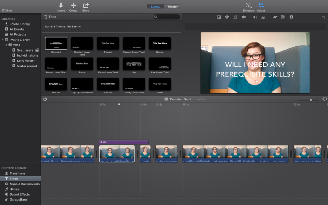Click the titles search field
Screen dimensions: 328x205
[x=167, y=17]
